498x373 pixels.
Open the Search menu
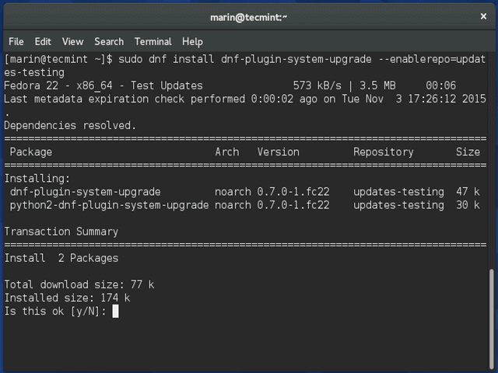tap(109, 41)
